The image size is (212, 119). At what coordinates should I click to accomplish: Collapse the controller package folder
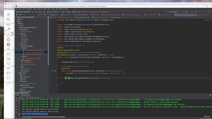20,29
